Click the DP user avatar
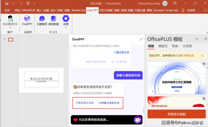This screenshot has height=127, width=208. coord(165,4)
